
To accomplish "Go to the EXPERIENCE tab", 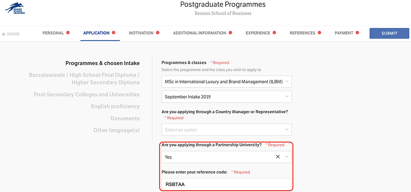I will tap(258, 33).
